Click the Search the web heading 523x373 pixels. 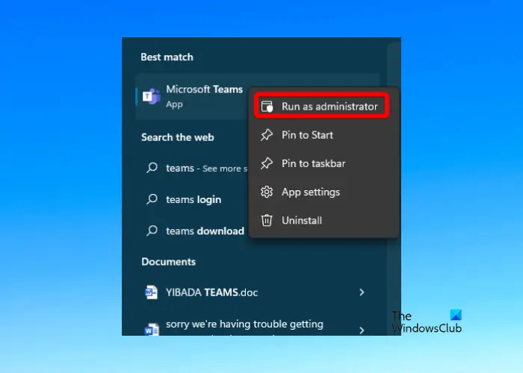coord(178,137)
